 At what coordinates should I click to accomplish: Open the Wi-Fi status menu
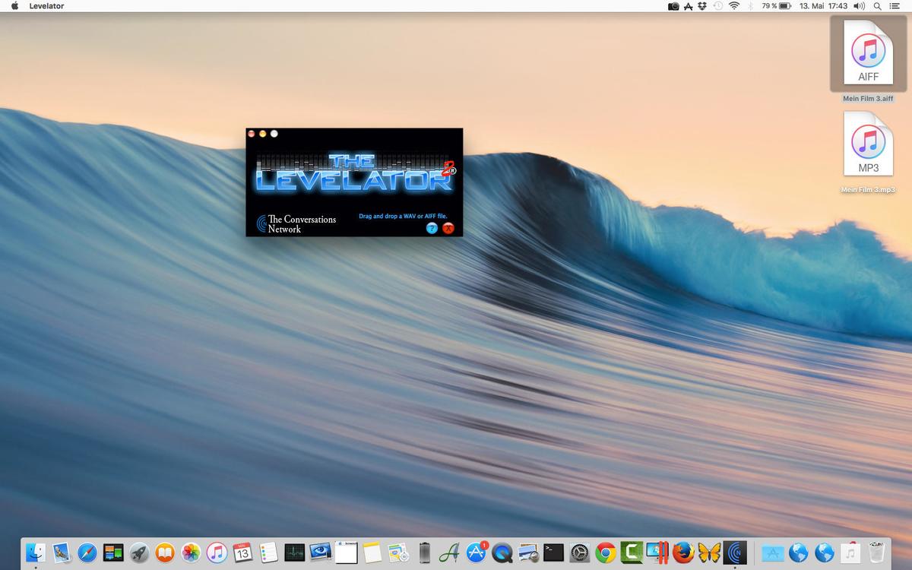734,6
